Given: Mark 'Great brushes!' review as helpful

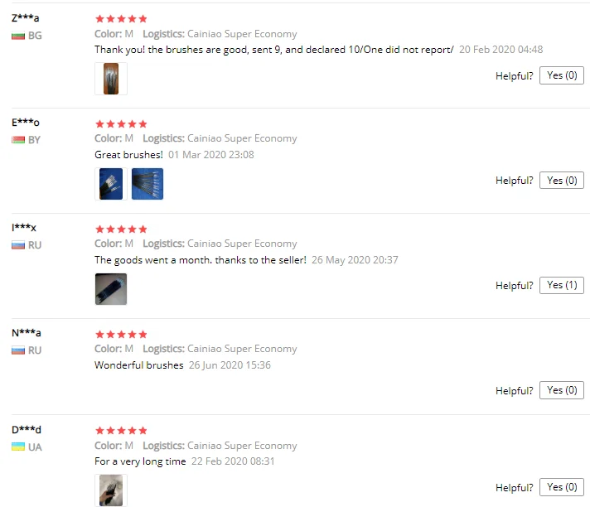Looking at the screenshot, I should pyautogui.click(x=561, y=180).
